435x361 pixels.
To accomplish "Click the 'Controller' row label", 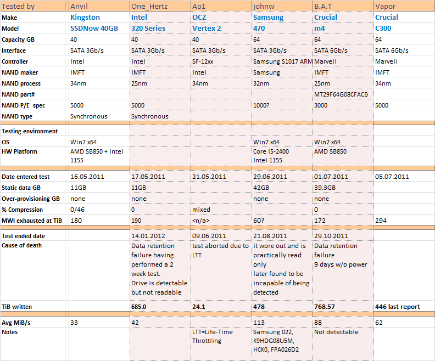I will point(15,61).
